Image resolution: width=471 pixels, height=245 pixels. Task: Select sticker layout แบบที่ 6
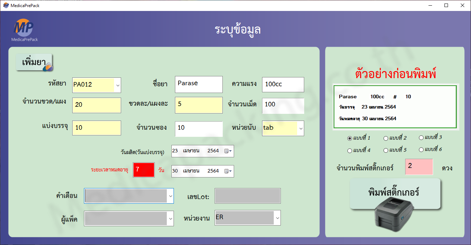(421, 150)
